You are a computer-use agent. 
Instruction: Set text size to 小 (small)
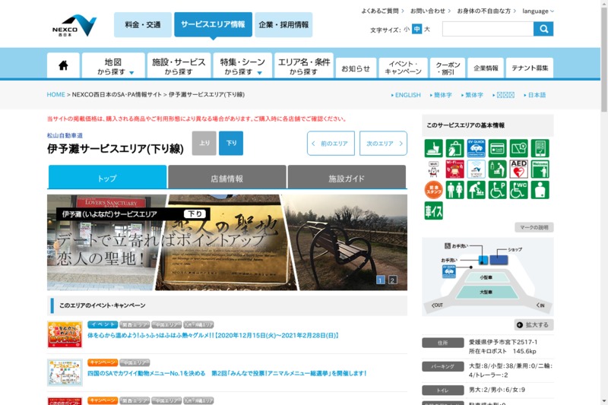click(x=407, y=30)
